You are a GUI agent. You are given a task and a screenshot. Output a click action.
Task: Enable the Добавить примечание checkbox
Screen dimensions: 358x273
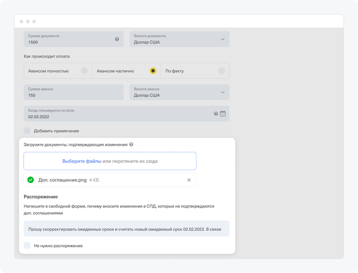pos(27,130)
